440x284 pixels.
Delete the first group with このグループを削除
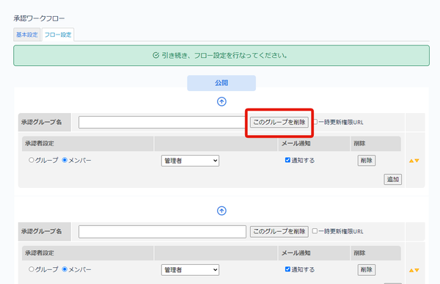279,123
